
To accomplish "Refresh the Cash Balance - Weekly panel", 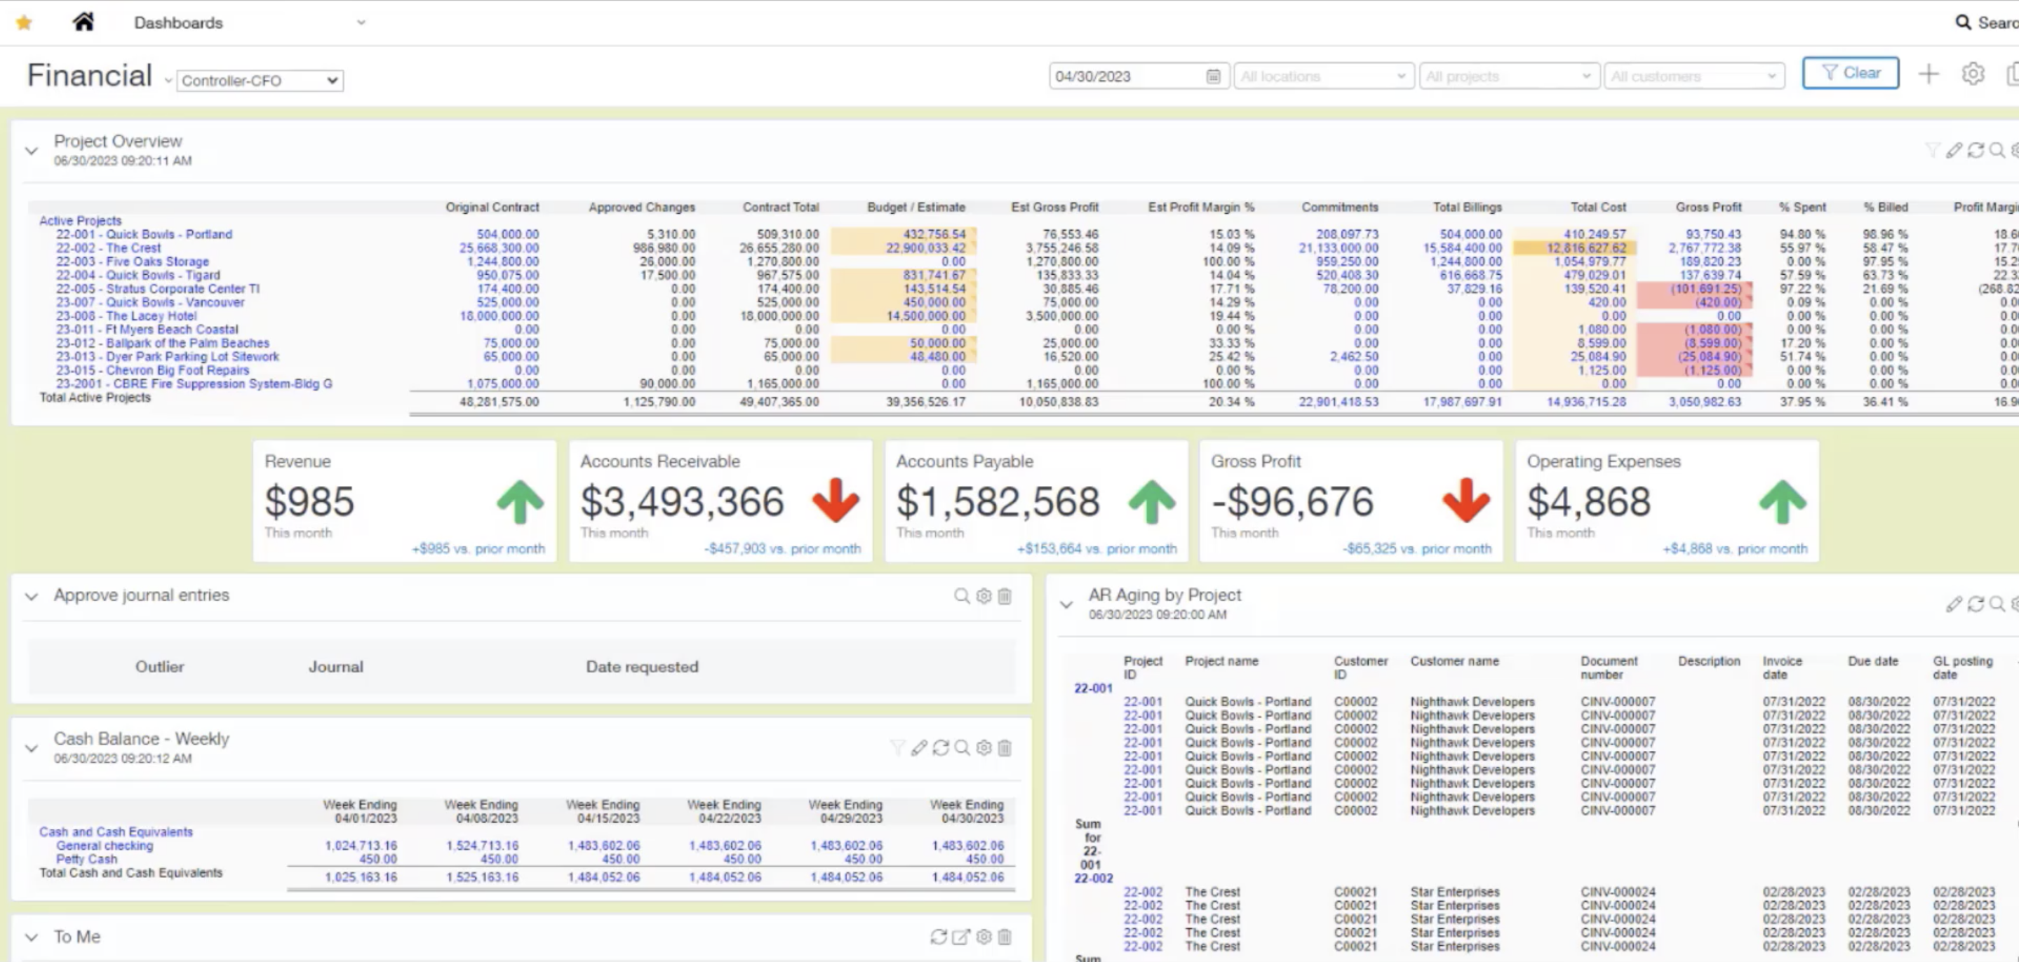I will [941, 747].
